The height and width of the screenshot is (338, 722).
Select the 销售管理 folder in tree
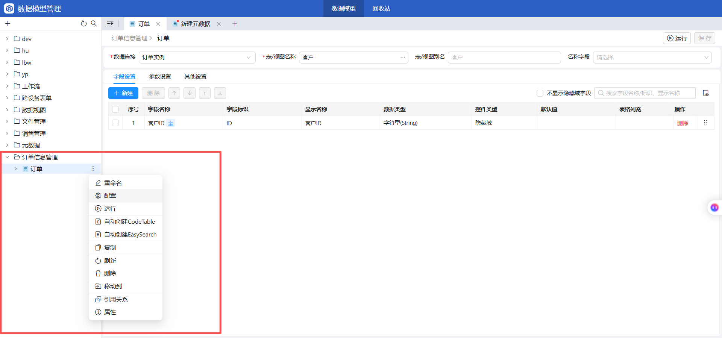[x=34, y=133]
